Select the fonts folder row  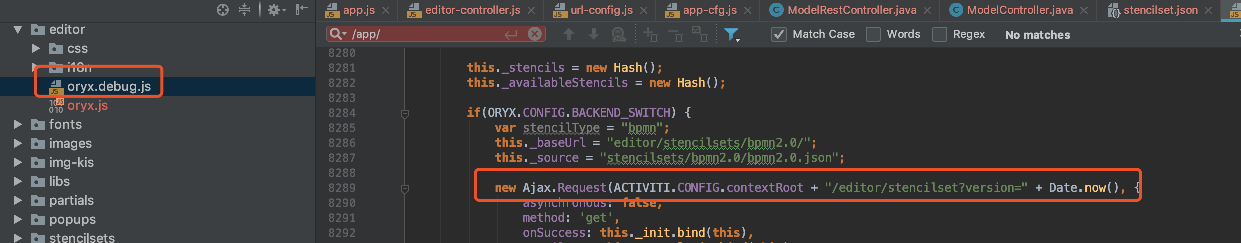tap(158, 124)
